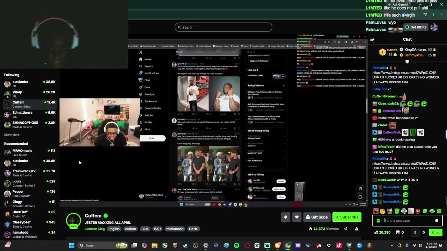Open Loulz Counter-Strike 2 channel
This screenshot has width=447, height=251.
pyautogui.click(x=30, y=183)
